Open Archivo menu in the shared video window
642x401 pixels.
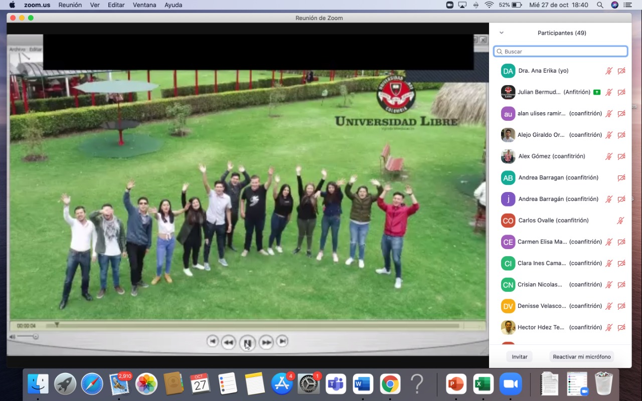(17, 50)
